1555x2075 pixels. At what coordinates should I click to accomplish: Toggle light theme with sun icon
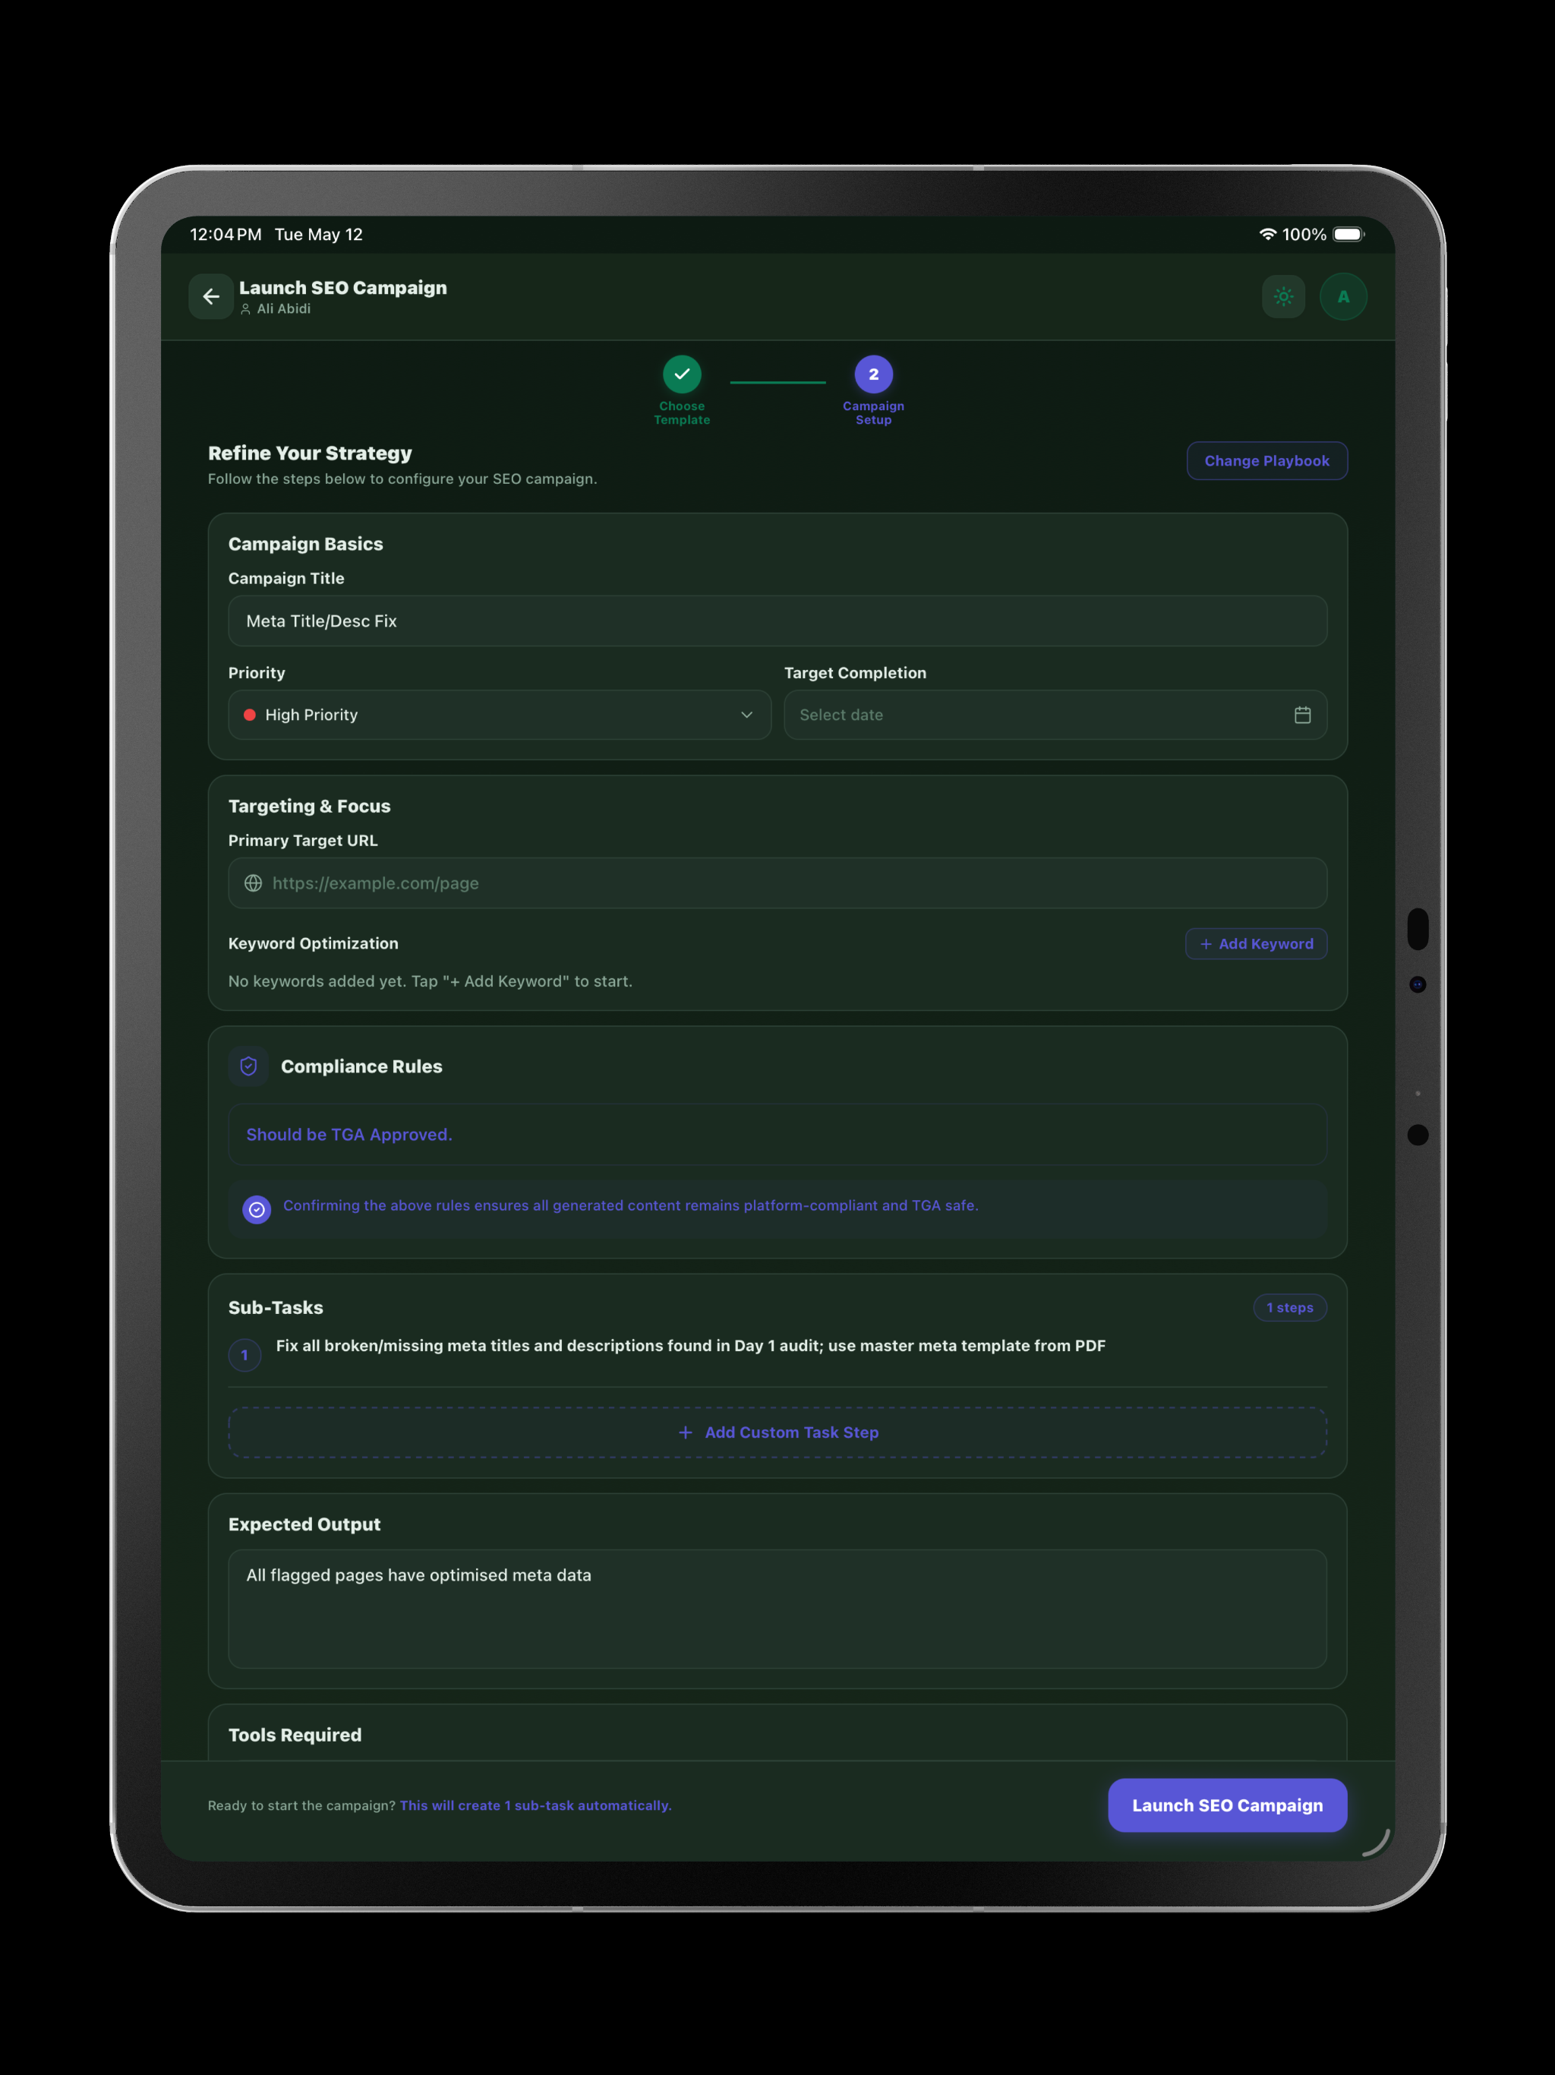[1283, 296]
